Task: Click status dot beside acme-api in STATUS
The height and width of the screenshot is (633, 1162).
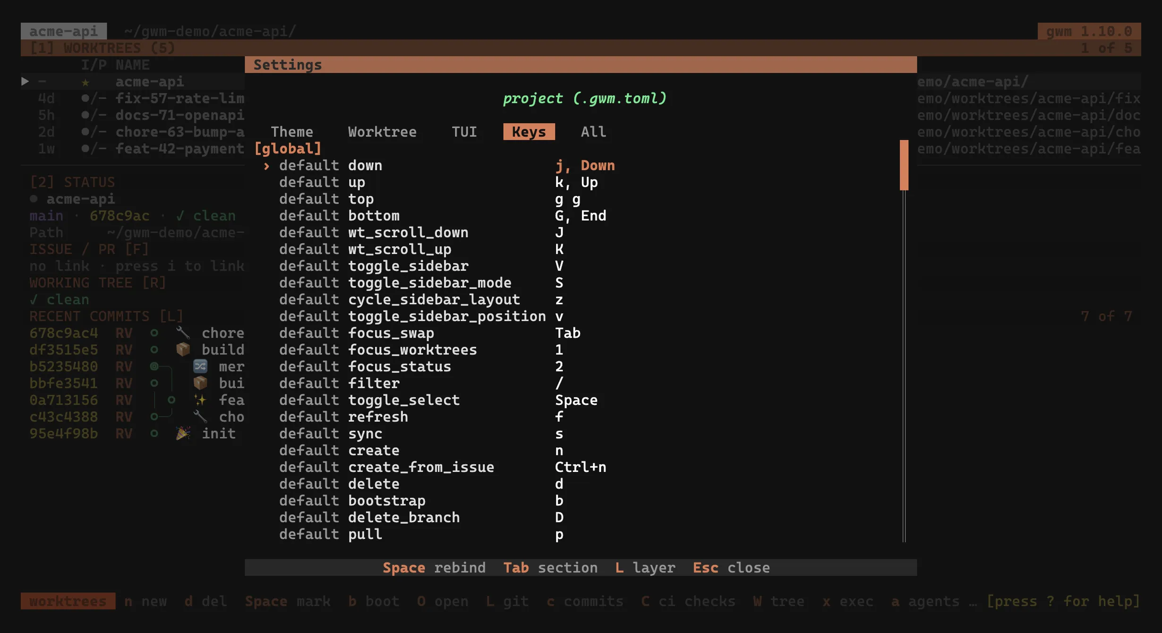Action: click(x=34, y=199)
